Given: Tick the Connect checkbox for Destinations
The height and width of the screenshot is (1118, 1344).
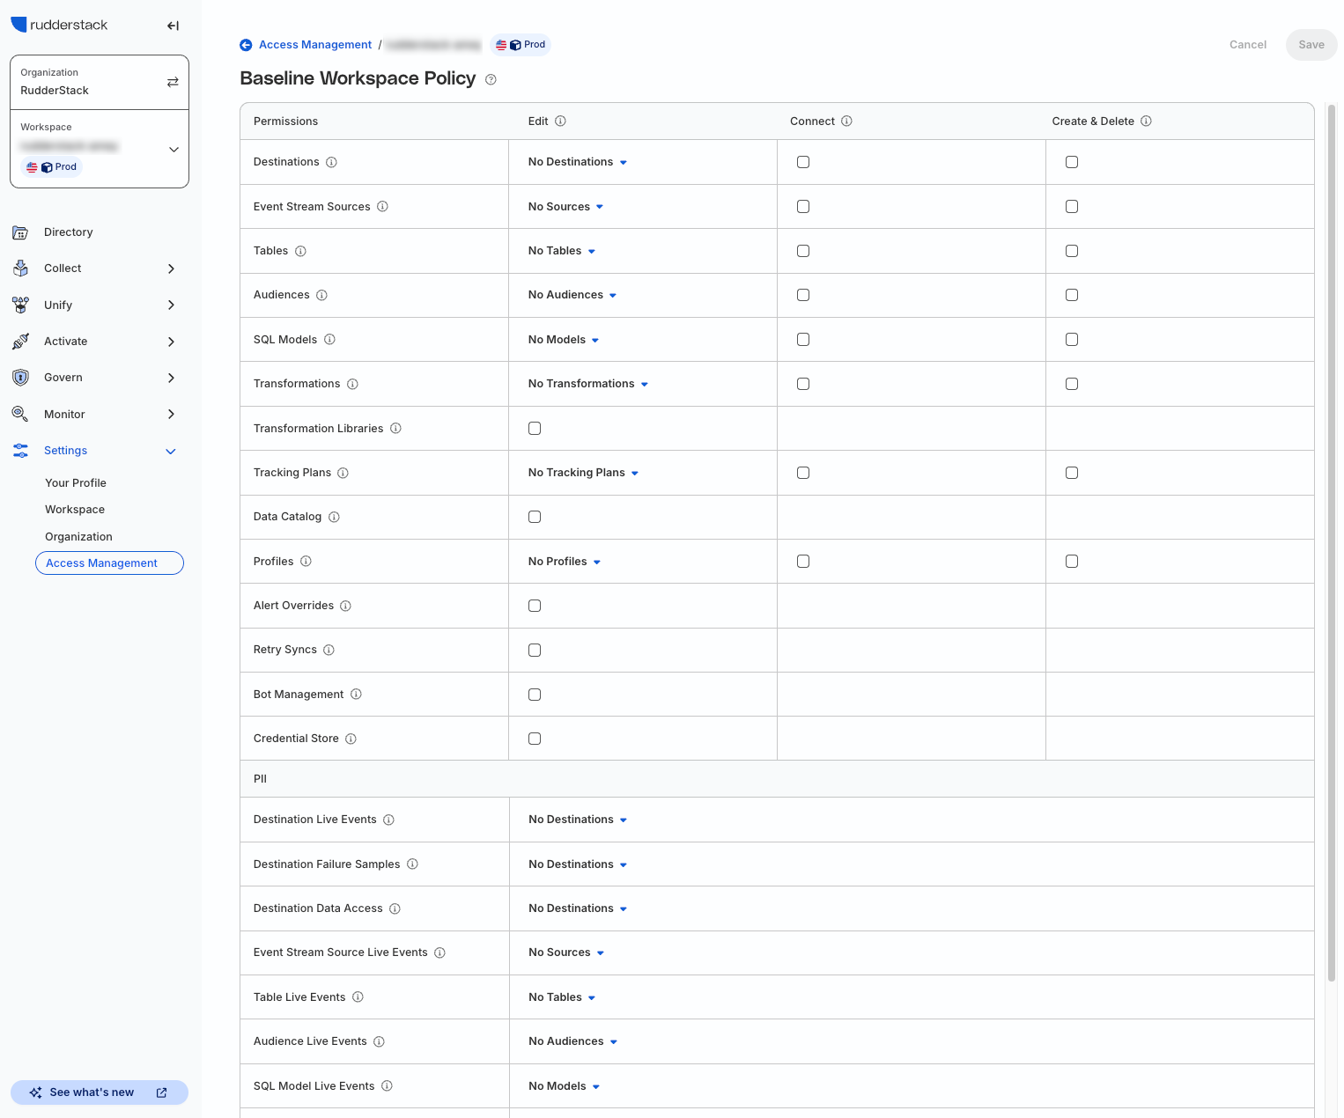Looking at the screenshot, I should coord(803,162).
